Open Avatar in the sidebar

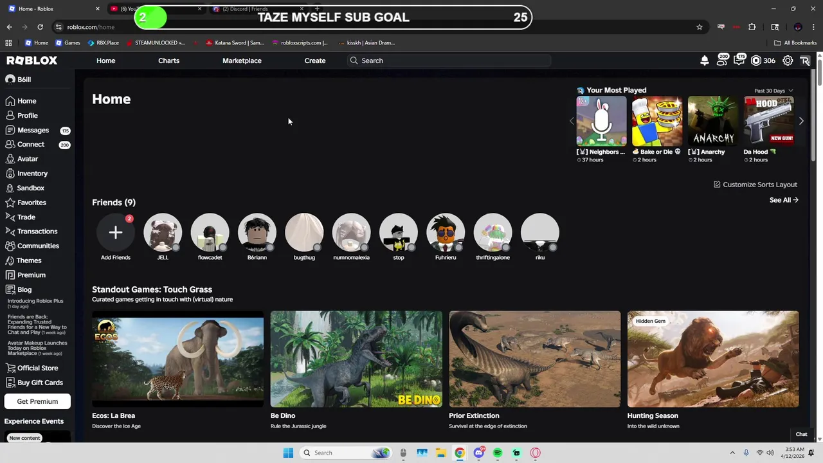pyautogui.click(x=28, y=159)
